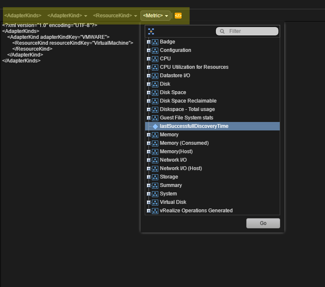Click the CPU group icon
The image size is (325, 287).
tap(155, 59)
